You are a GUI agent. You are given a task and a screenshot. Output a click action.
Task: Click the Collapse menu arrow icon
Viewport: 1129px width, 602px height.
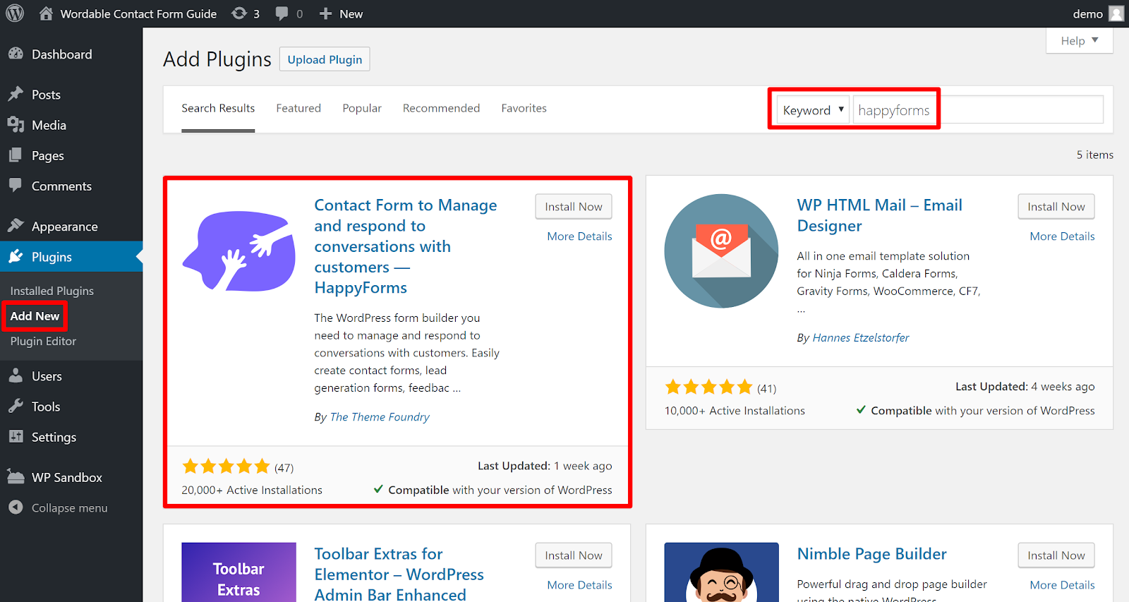pyautogui.click(x=16, y=507)
